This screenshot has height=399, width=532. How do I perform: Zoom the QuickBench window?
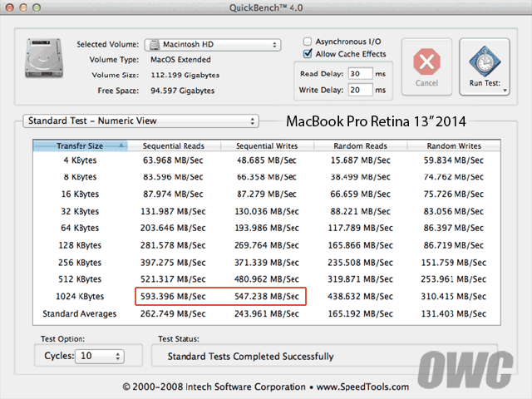pos(37,7)
